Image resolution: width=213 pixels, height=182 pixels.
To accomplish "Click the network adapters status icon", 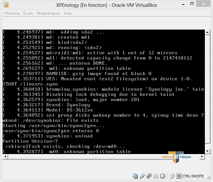I will [149, 176].
